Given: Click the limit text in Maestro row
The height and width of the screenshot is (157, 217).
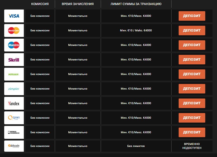Looking at the screenshot, I should 136,45.
